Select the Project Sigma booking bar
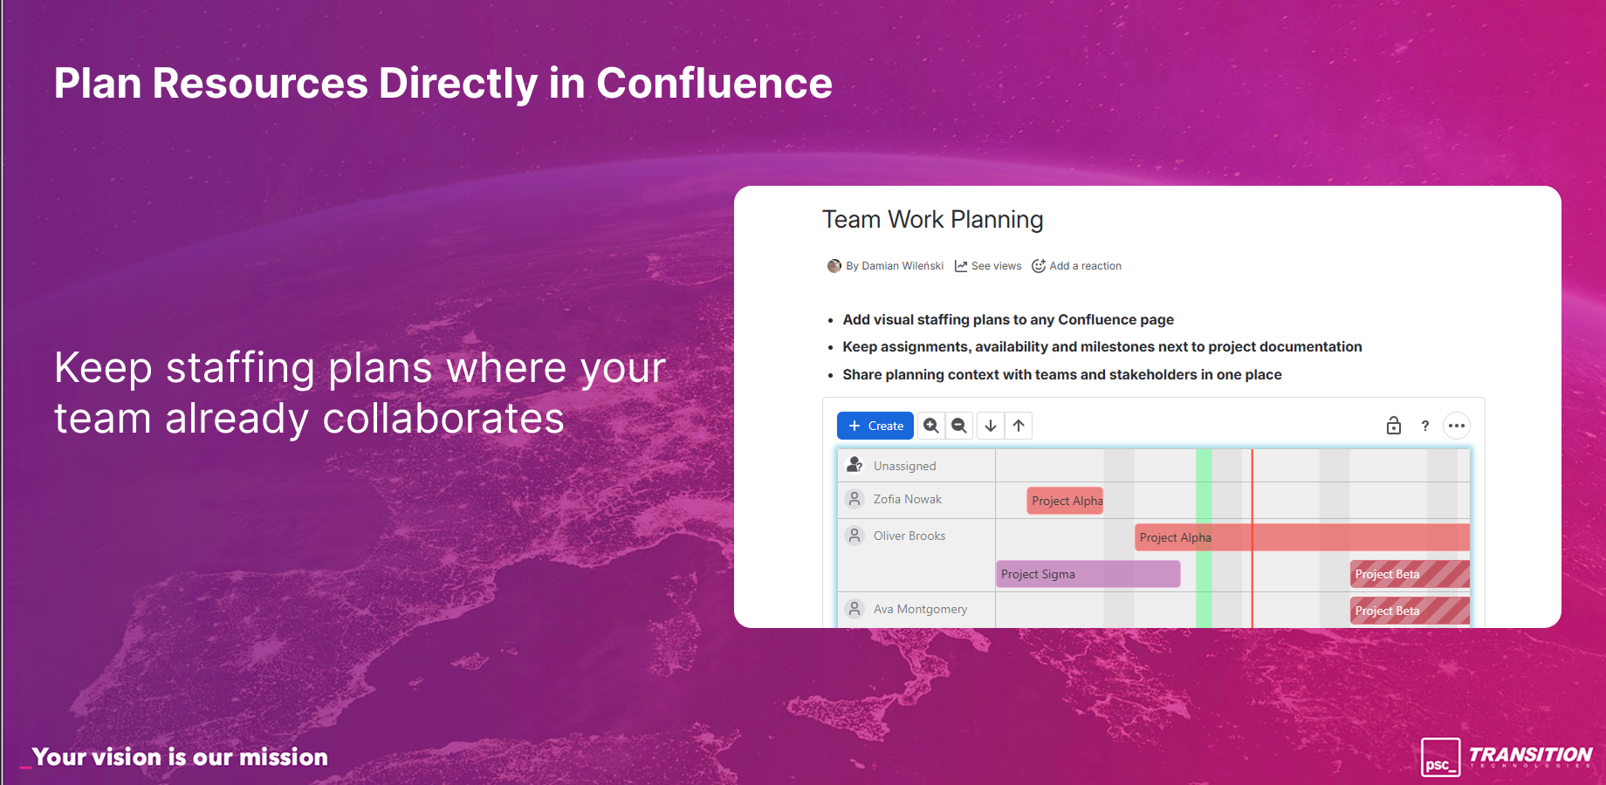Viewport: 1606px width, 785px height. click(1088, 574)
